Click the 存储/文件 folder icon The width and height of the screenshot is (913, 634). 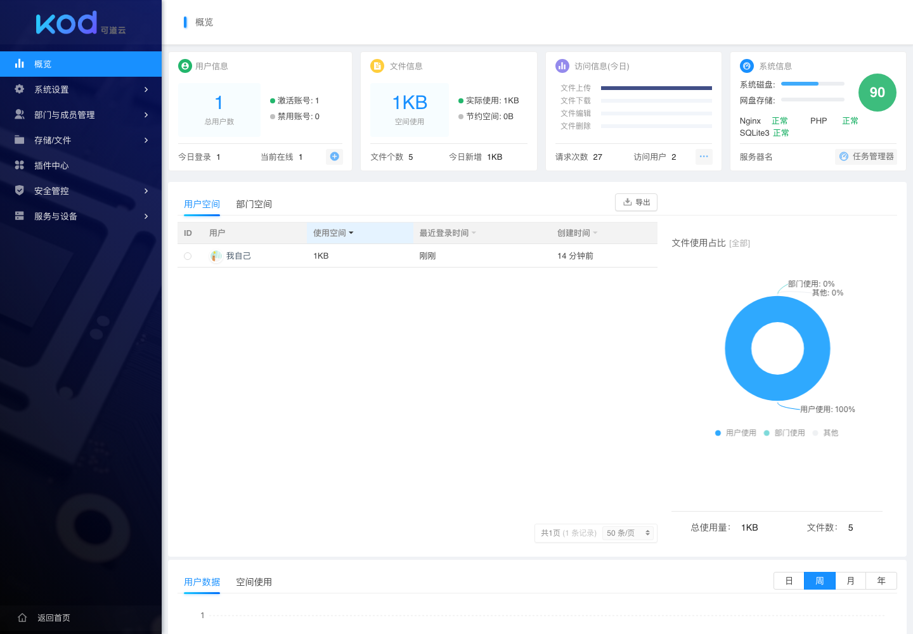(x=20, y=139)
